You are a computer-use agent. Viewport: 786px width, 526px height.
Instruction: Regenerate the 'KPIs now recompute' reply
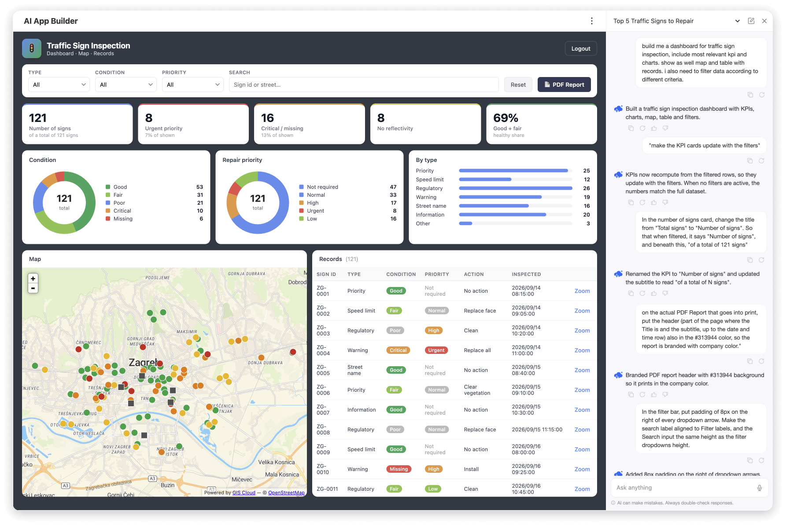tap(642, 202)
